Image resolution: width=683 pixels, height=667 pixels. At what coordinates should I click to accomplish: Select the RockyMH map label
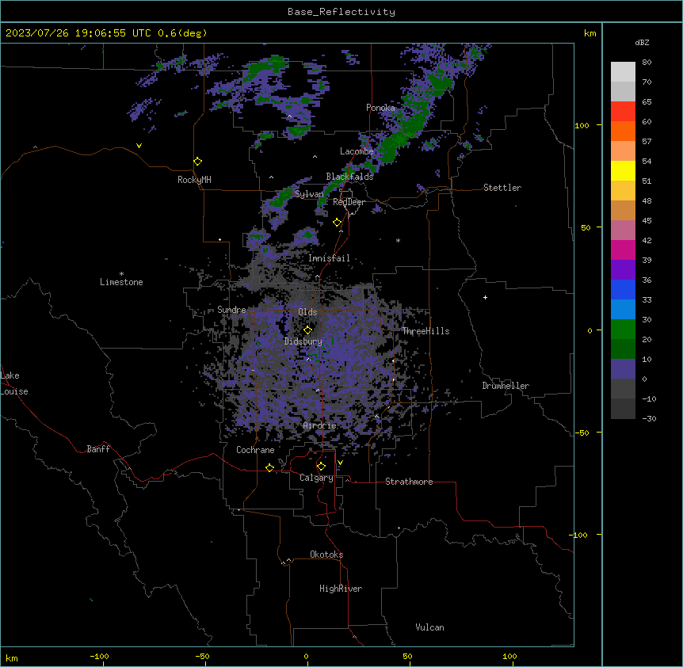tap(194, 180)
